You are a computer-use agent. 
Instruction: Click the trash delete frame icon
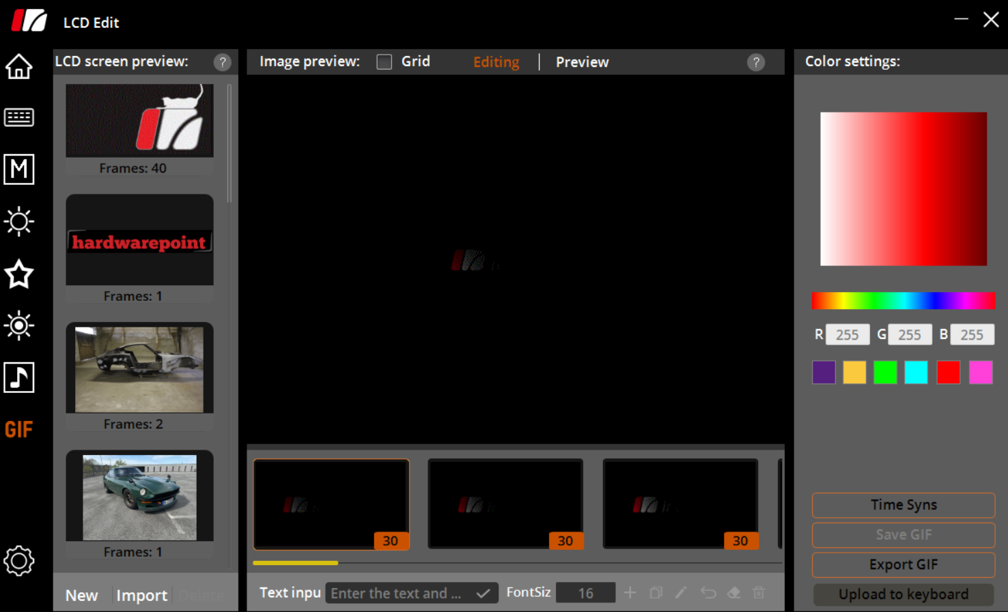(758, 592)
